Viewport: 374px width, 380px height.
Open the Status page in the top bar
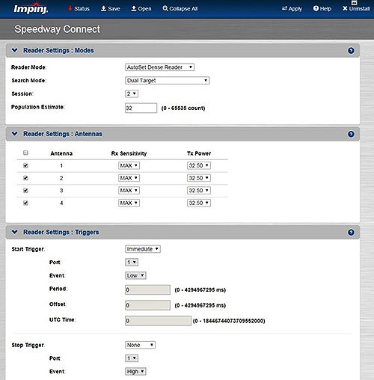click(x=79, y=9)
